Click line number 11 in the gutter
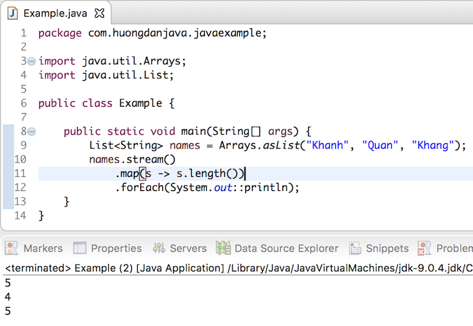 20,173
